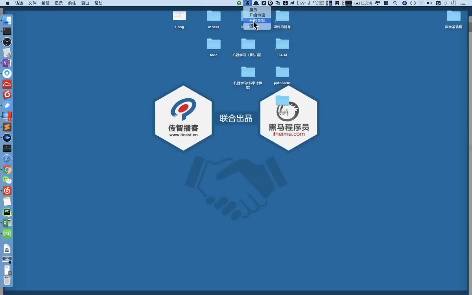Open NetEase Music from the dock

coord(7,190)
